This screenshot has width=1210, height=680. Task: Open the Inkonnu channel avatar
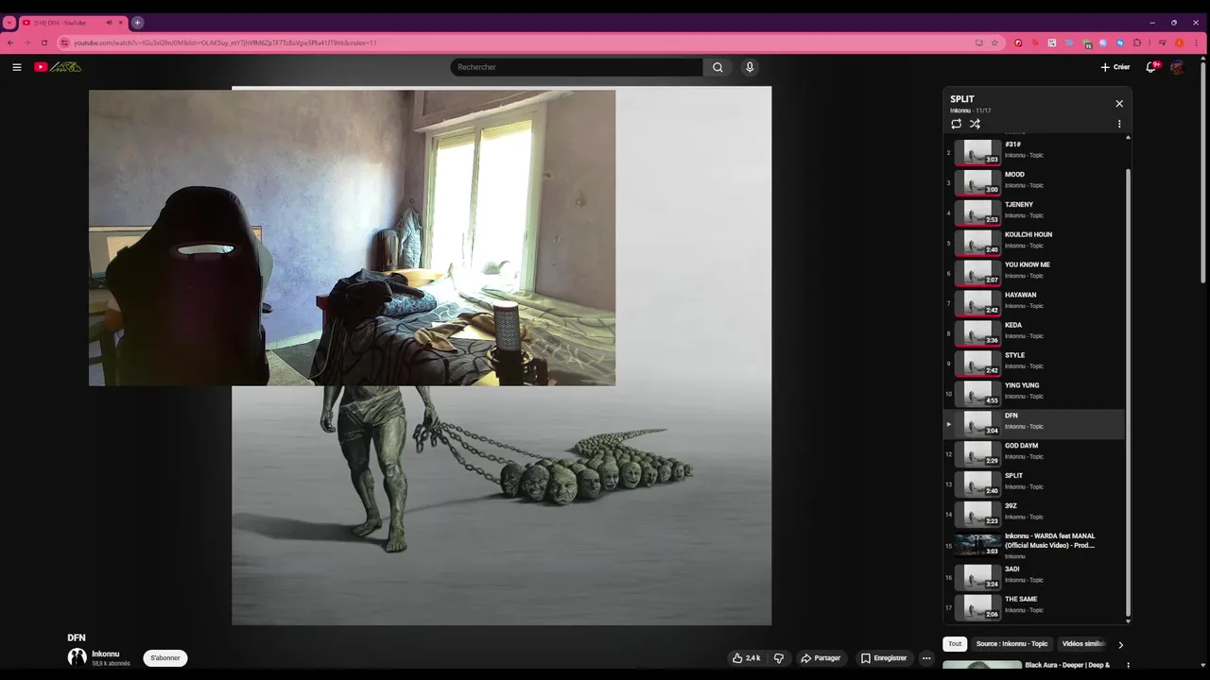(x=77, y=657)
